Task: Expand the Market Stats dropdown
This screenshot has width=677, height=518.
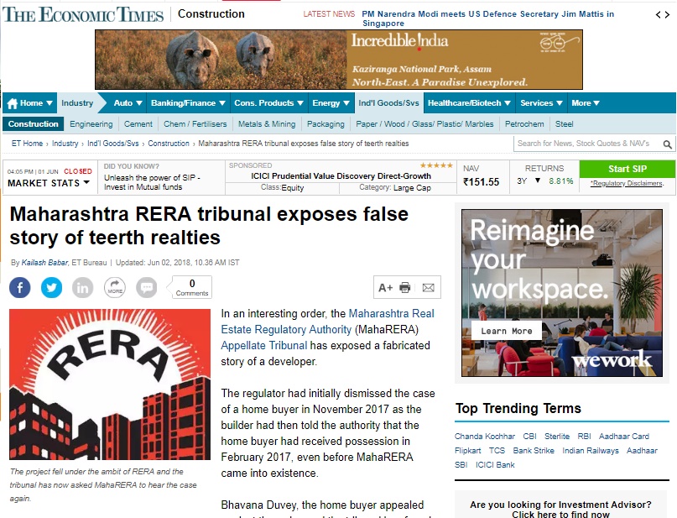Action: click(86, 183)
